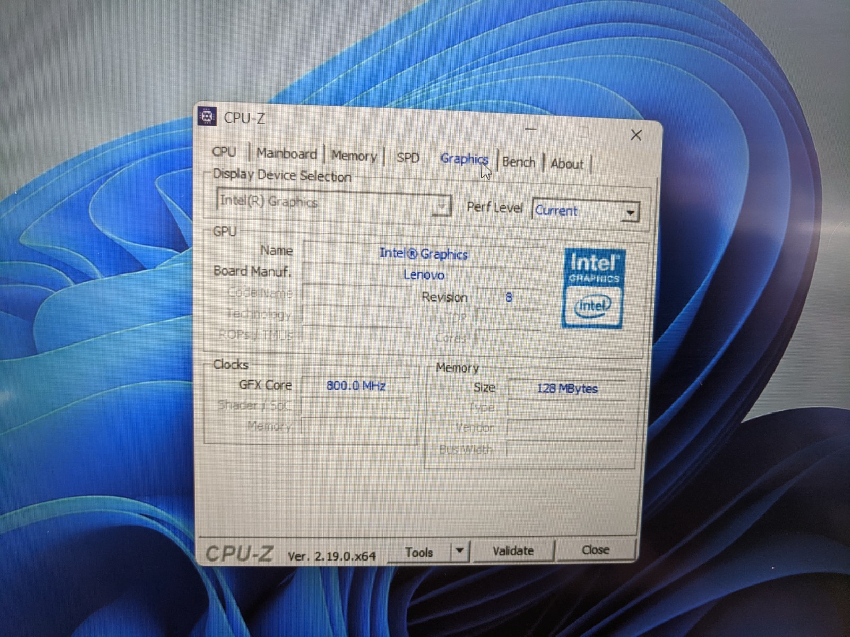Click the Memory Size value '128 MBytes'
The height and width of the screenshot is (637, 850).
[566, 388]
